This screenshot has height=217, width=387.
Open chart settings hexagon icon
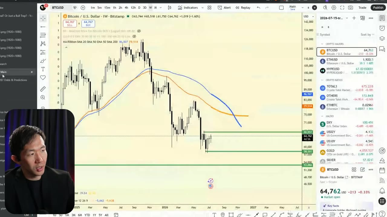coord(334,8)
